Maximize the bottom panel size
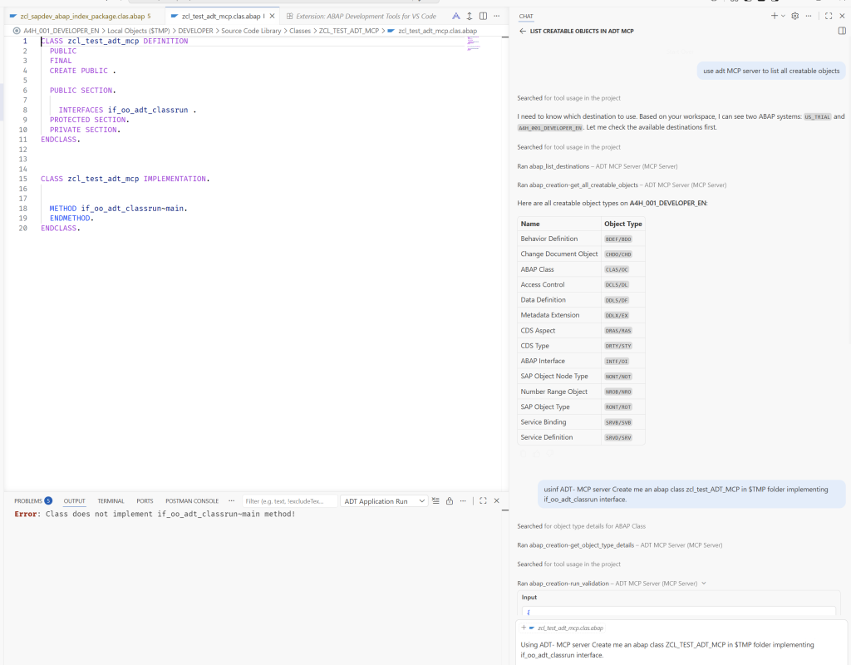This screenshot has height=665, width=851. tap(483, 501)
